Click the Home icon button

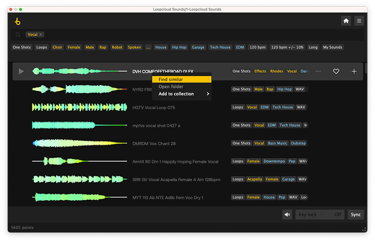(x=346, y=21)
